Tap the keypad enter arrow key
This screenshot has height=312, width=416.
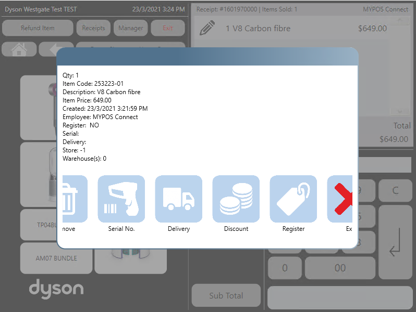(395, 242)
